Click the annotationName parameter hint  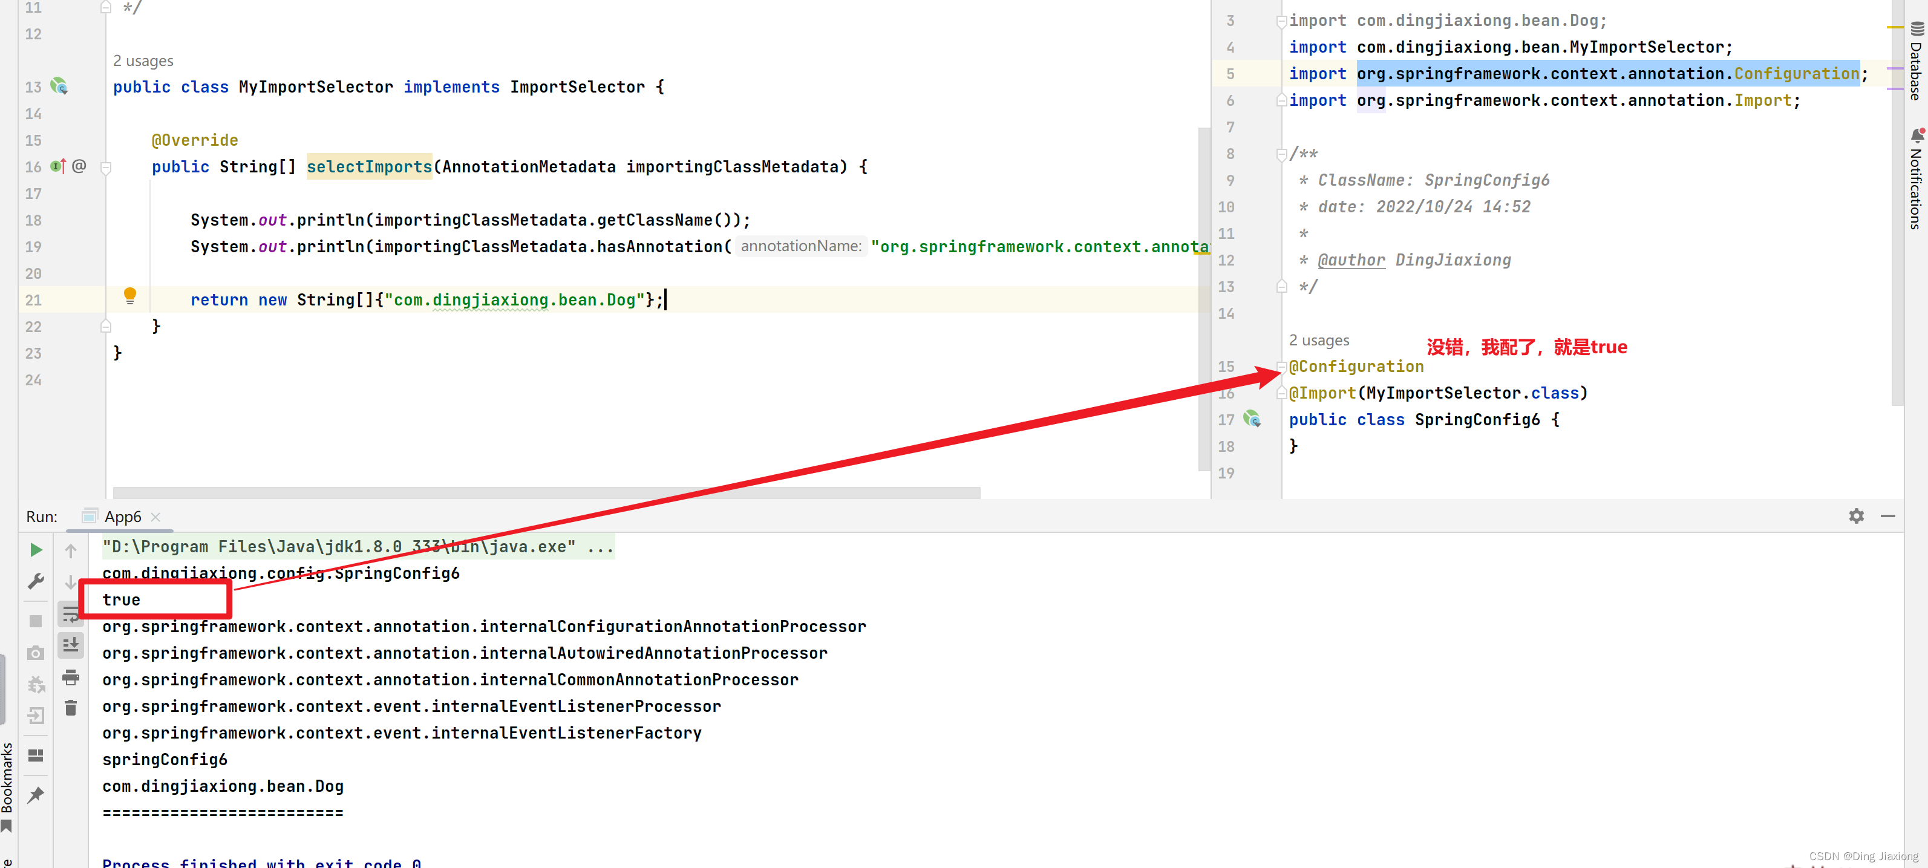[800, 246]
